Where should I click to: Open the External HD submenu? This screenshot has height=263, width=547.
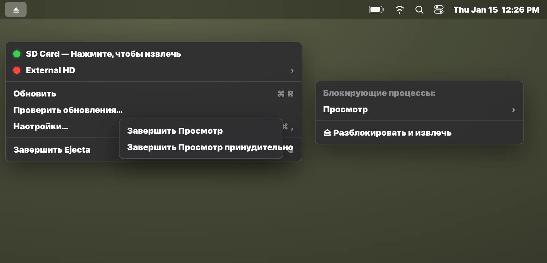154,70
